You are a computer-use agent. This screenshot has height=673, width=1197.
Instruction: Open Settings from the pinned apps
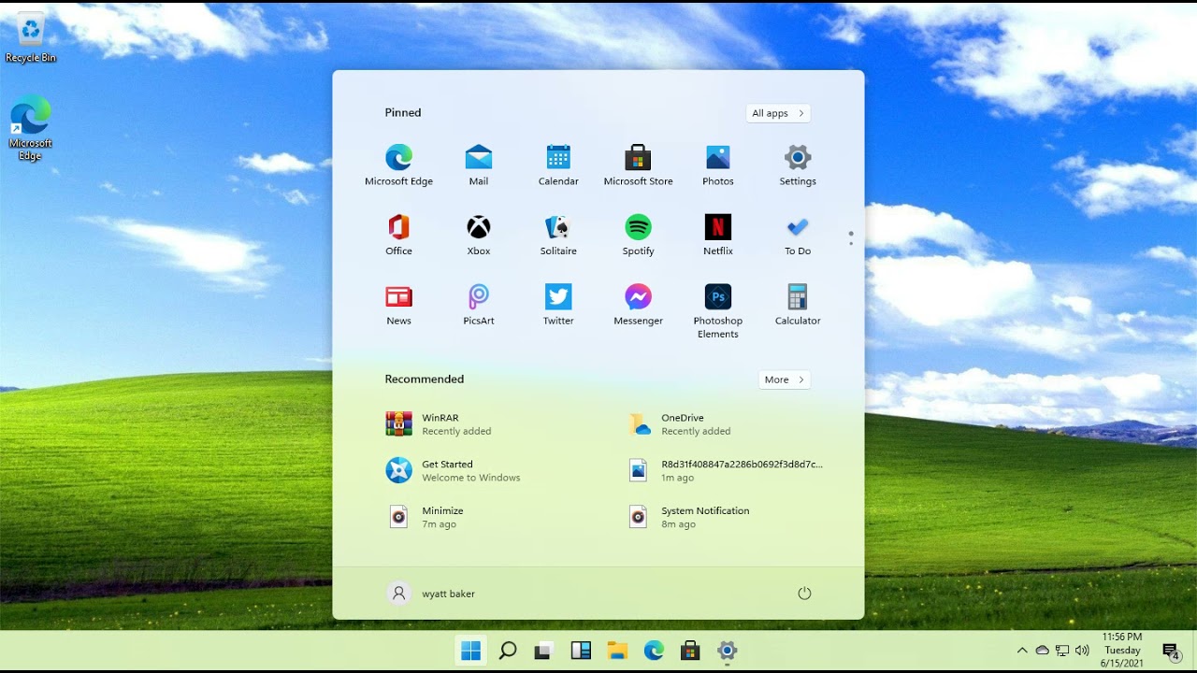798,165
